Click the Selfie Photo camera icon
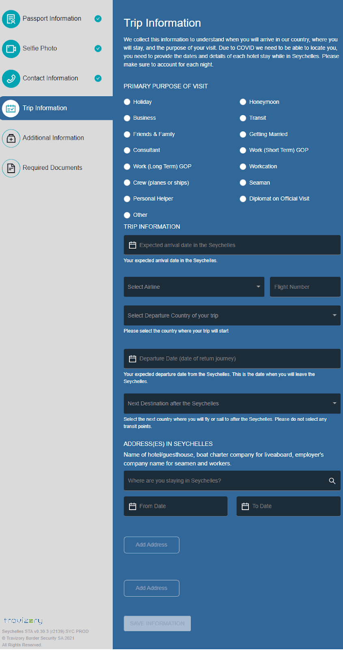 tap(11, 49)
